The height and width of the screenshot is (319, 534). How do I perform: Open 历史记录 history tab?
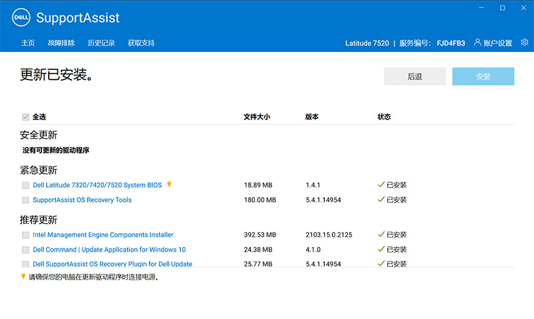point(101,43)
